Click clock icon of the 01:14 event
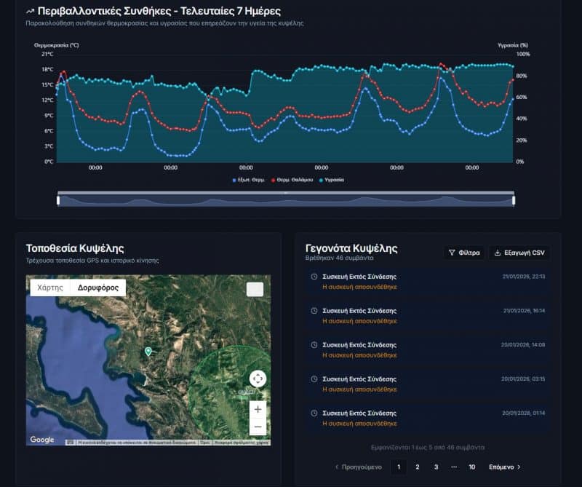 point(314,413)
